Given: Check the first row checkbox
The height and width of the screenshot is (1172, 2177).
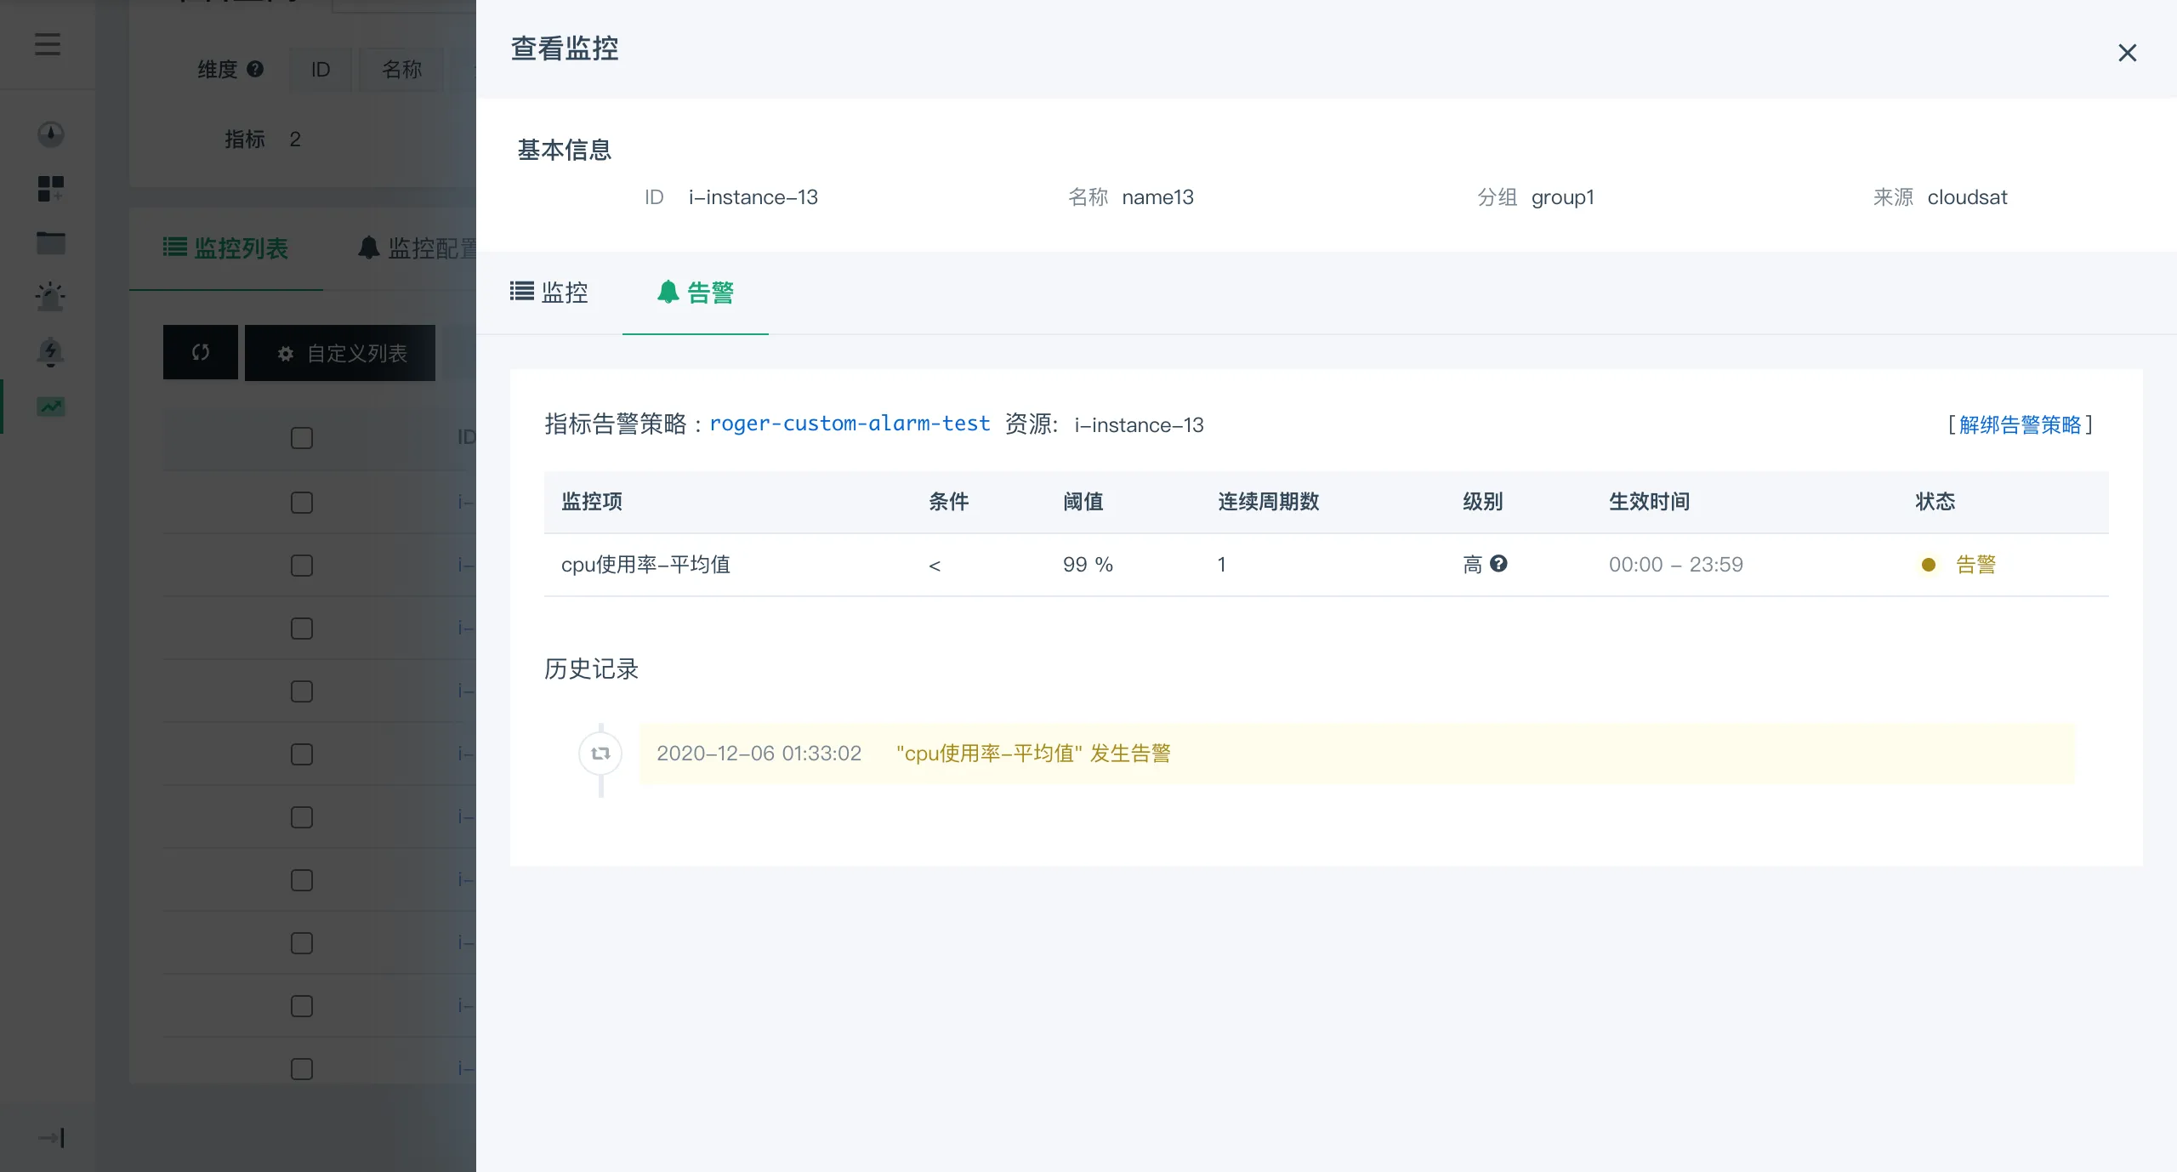Looking at the screenshot, I should (x=302, y=503).
